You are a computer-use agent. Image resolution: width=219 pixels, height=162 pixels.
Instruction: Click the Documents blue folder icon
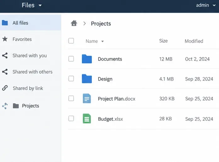[87, 59]
